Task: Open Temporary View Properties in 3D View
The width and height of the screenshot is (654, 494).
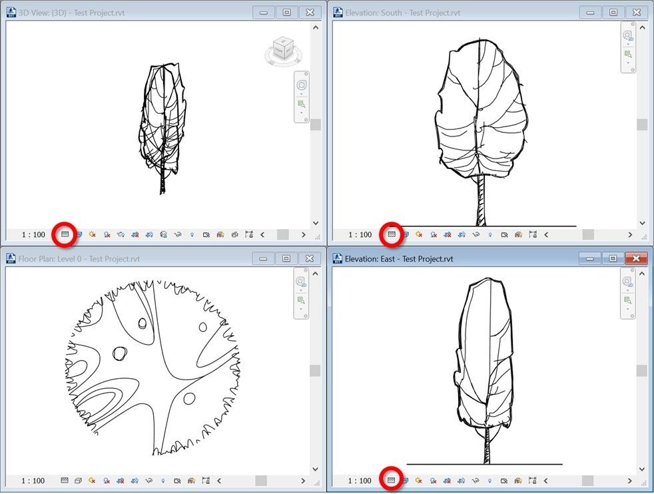Action: coord(206,234)
